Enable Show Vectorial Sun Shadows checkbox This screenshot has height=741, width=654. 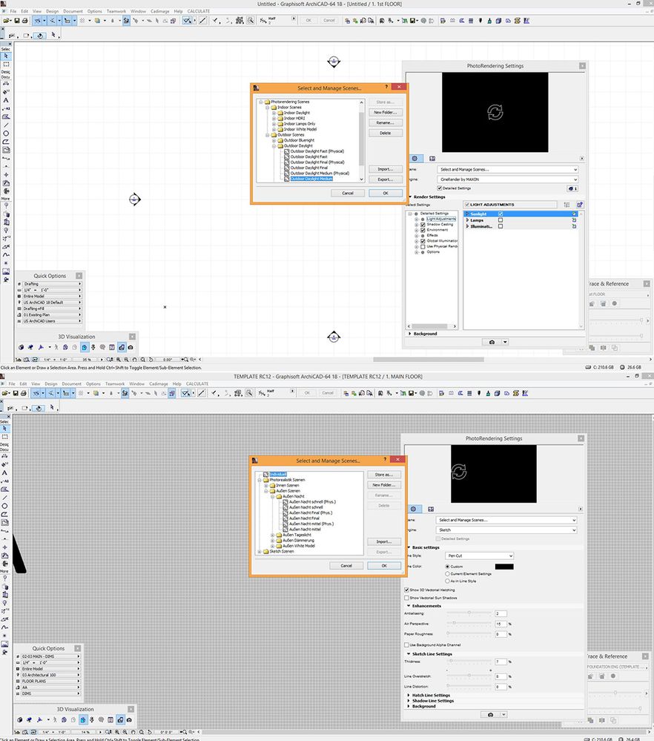point(406,598)
